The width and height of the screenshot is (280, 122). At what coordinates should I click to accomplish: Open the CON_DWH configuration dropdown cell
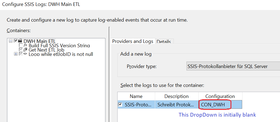coord(220,105)
